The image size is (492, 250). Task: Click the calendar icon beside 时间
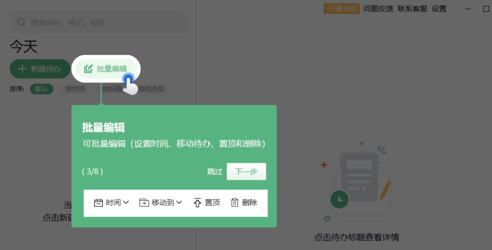[98, 203]
